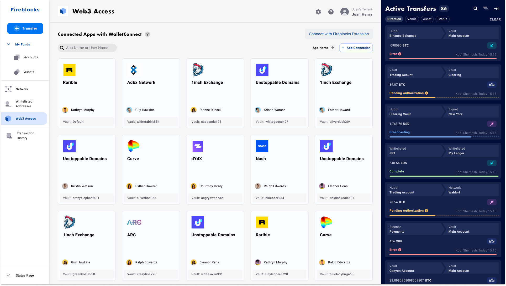Open the App Name sort option

tap(320, 48)
